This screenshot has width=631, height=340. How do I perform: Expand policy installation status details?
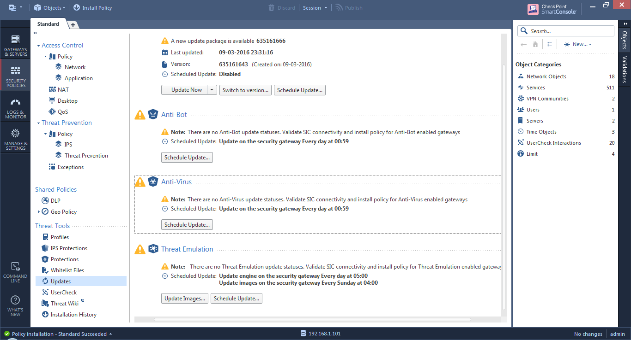tap(110, 334)
